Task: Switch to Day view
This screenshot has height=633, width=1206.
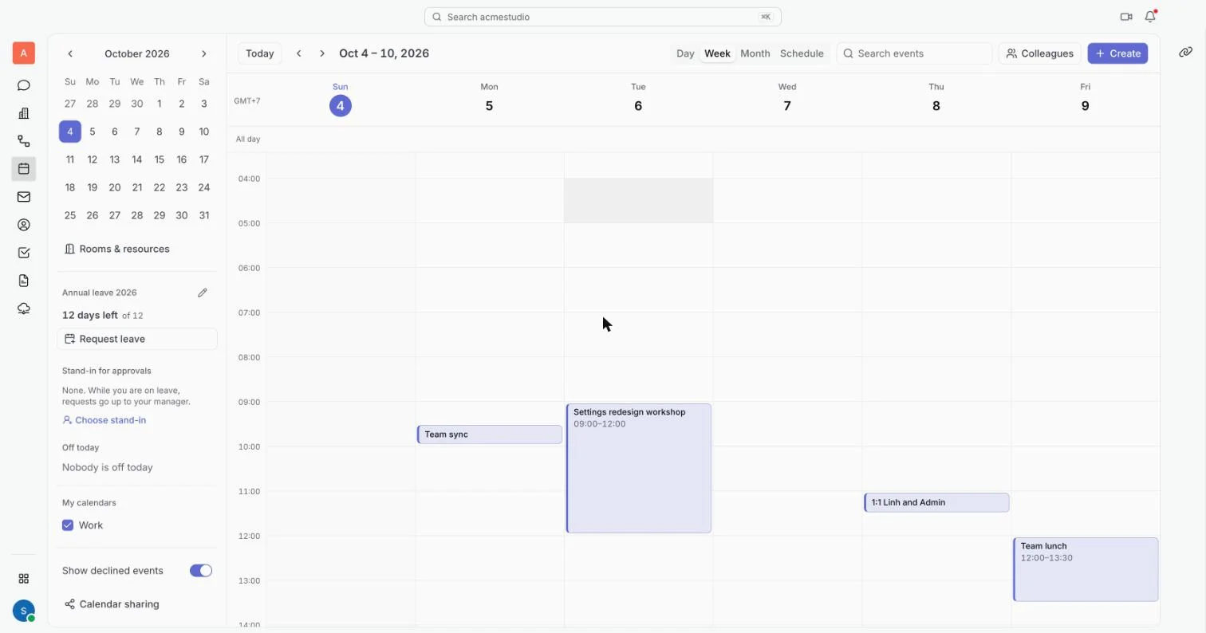Action: pos(685,53)
